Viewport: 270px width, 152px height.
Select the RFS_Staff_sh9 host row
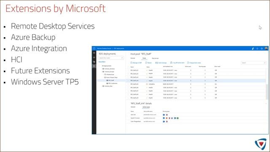(x=196, y=98)
